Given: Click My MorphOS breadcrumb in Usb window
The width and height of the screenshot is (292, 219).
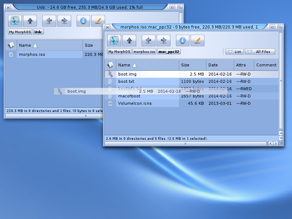Looking at the screenshot, I should pyautogui.click(x=20, y=32).
